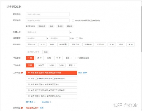The height and width of the screenshot is (111, 142).
Task: Focus the 最低薪资 input field
Action: (x=36, y=38)
